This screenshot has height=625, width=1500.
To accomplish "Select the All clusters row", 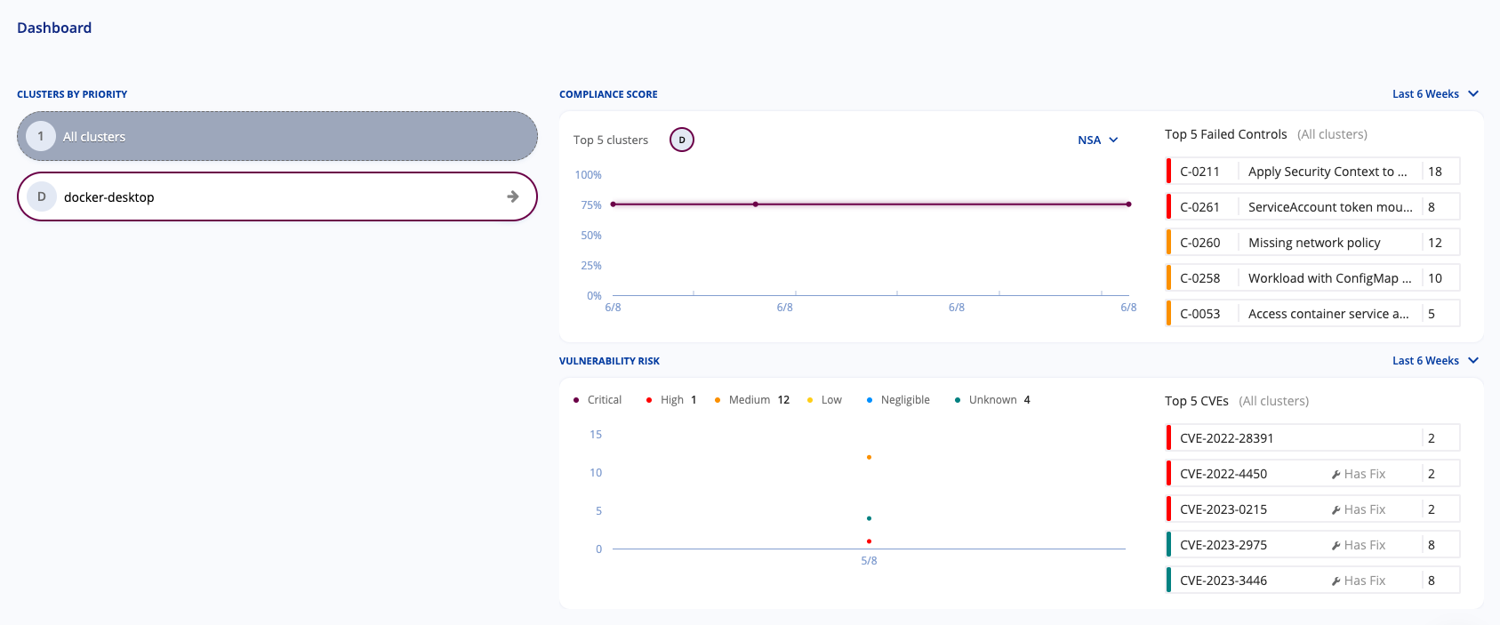I will point(277,136).
